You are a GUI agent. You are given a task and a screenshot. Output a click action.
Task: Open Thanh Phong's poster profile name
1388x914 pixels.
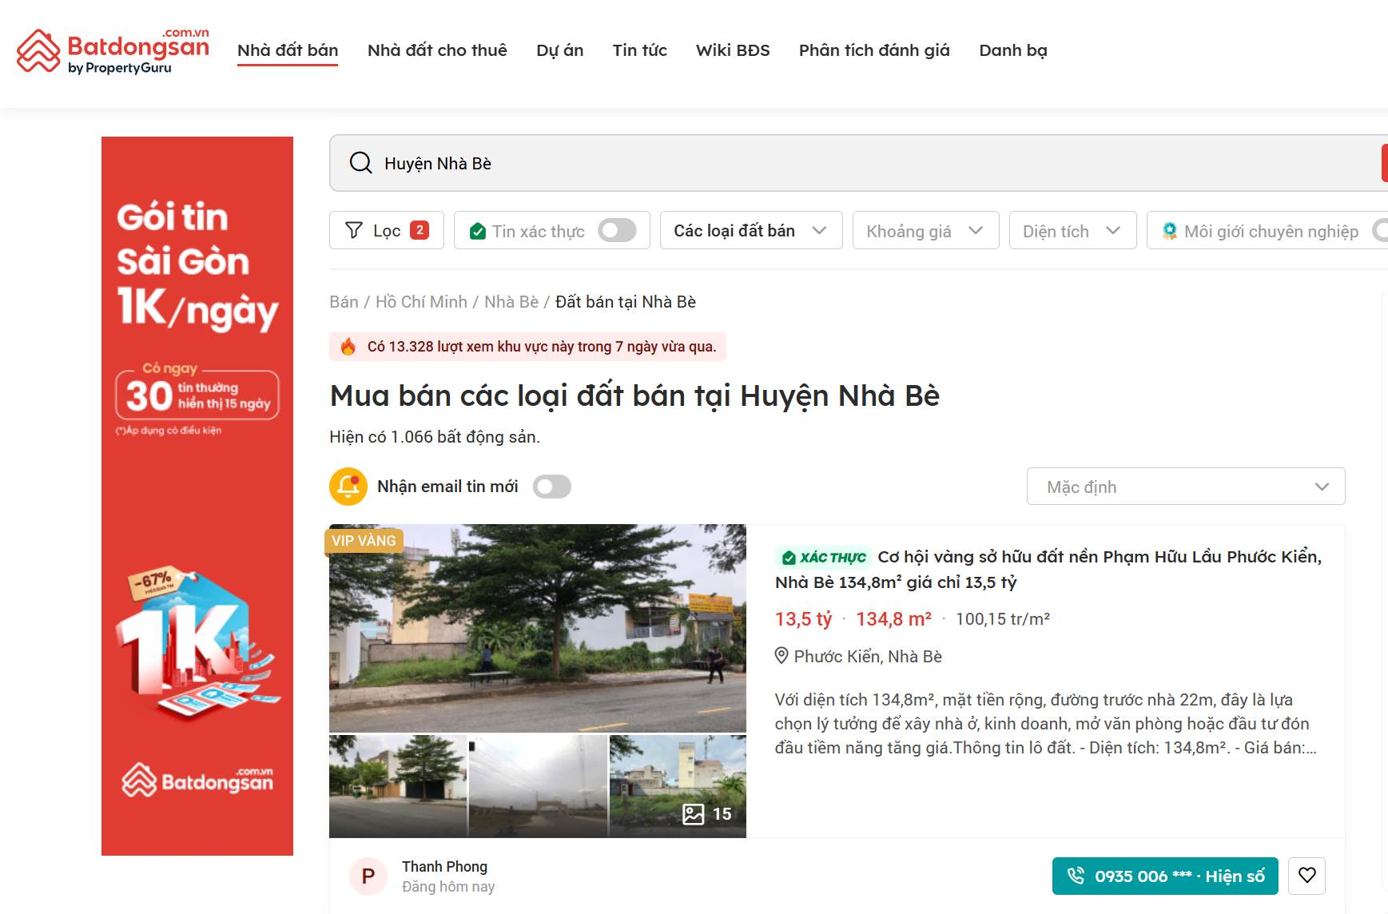pos(444,866)
